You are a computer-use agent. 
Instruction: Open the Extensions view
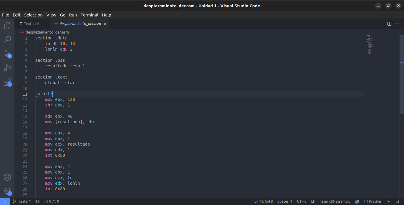7,82
